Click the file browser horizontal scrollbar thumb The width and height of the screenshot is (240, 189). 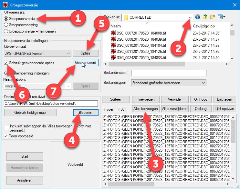tap(146, 64)
